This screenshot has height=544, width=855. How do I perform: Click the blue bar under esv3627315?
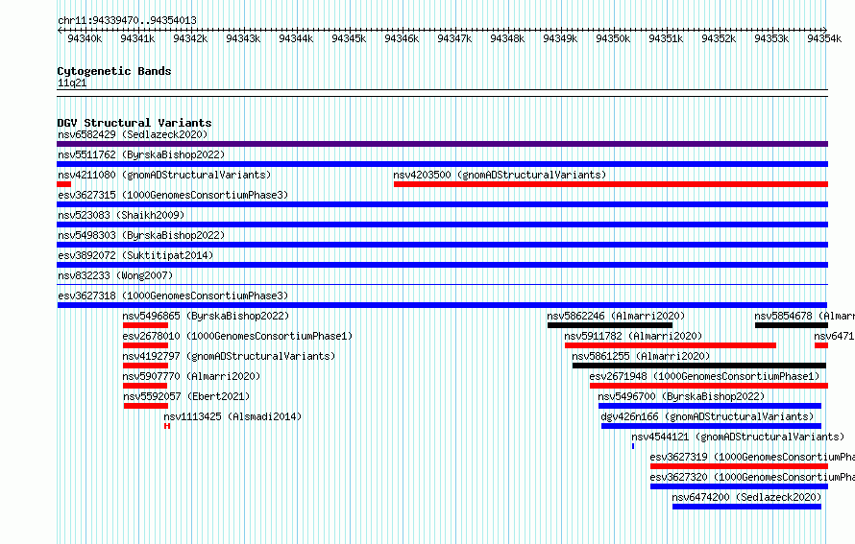pyautogui.click(x=442, y=204)
